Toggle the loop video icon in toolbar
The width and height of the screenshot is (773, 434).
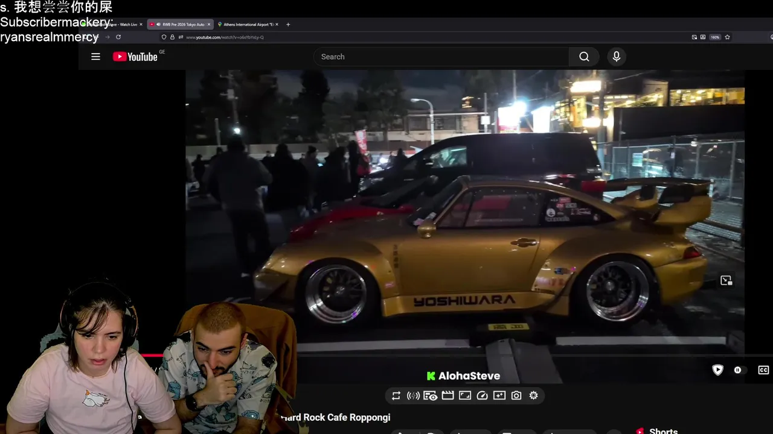tap(396, 395)
